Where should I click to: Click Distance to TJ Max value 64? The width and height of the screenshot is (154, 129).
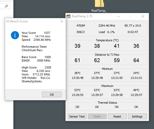click(x=136, y=60)
